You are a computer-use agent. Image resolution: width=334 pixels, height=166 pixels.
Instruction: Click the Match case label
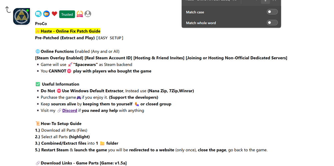coord(195,12)
